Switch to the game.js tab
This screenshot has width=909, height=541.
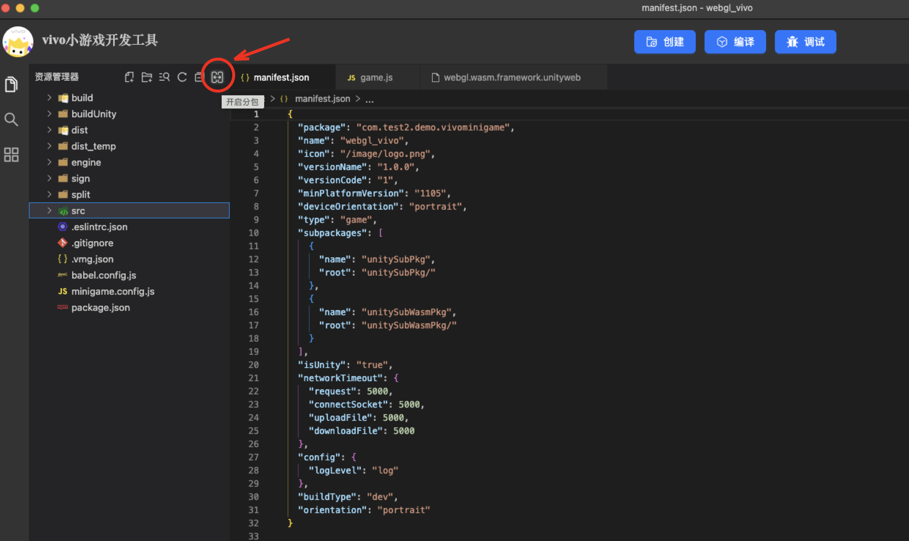[x=377, y=77]
